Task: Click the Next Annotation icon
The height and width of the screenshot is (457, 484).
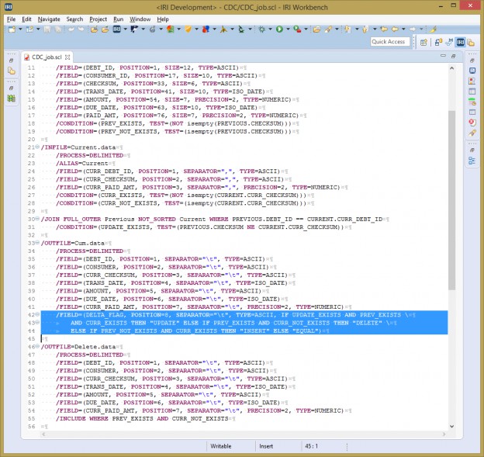Action: tap(347, 29)
